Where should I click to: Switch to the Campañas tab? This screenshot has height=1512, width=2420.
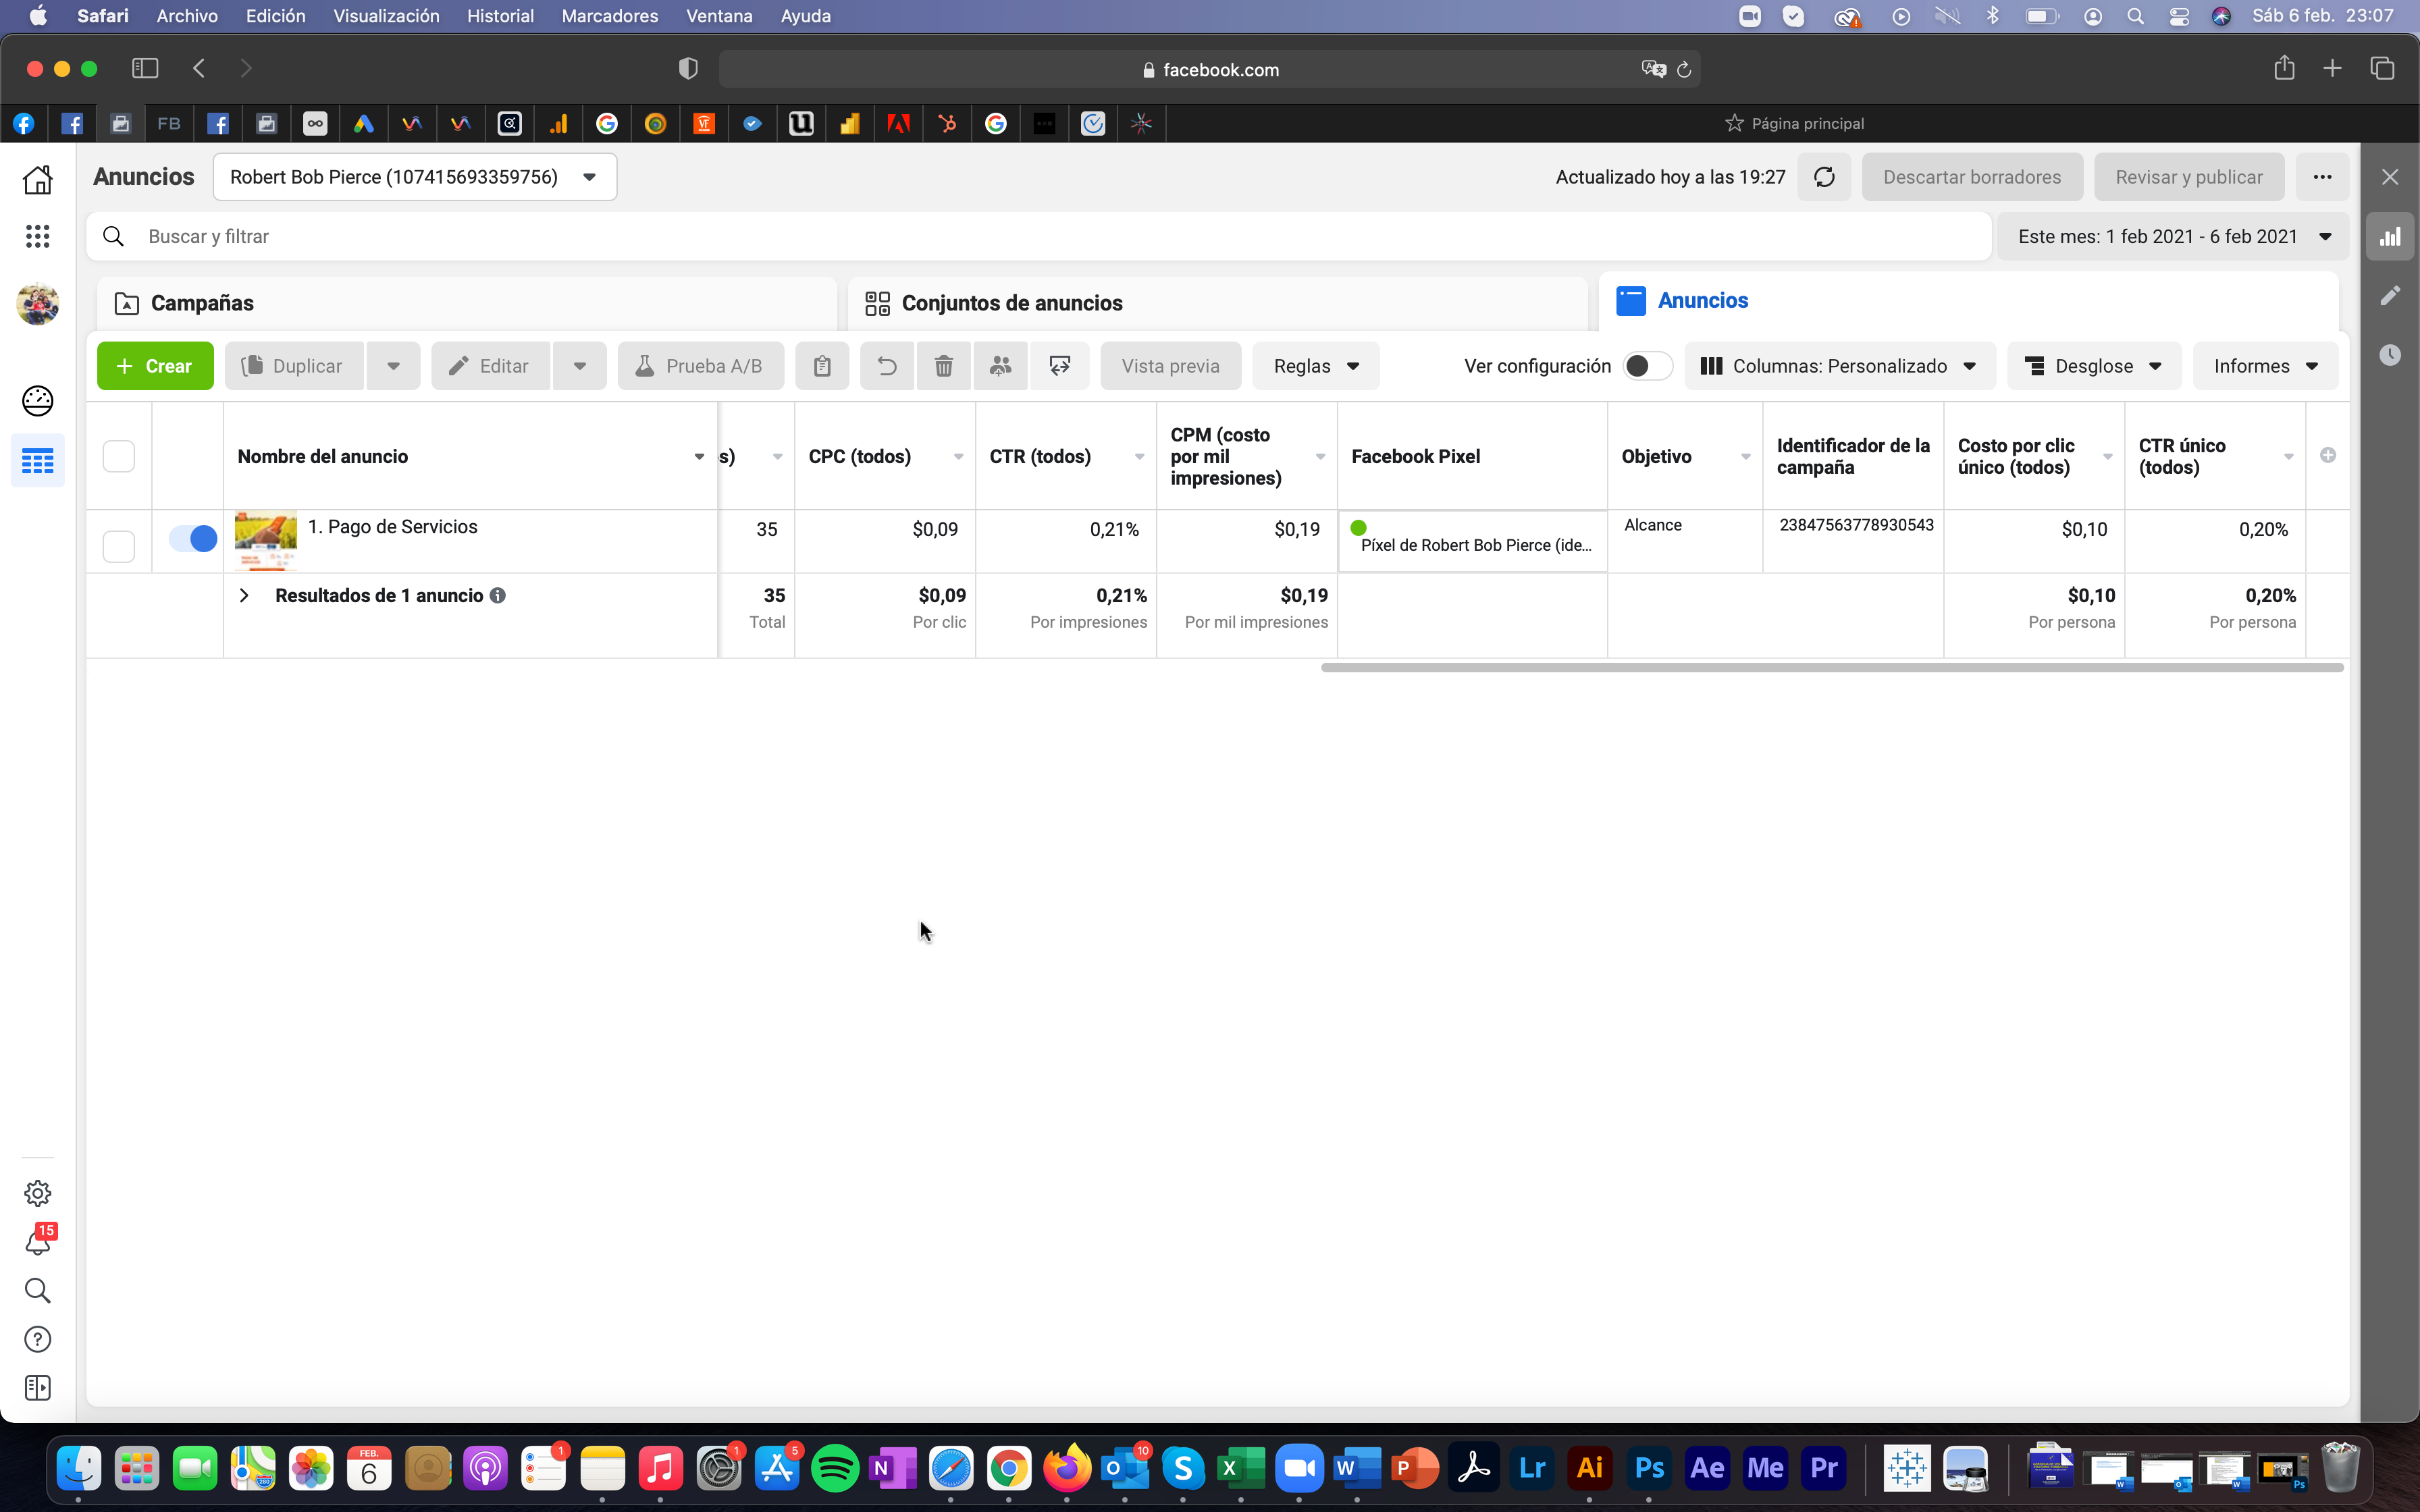coord(467,303)
